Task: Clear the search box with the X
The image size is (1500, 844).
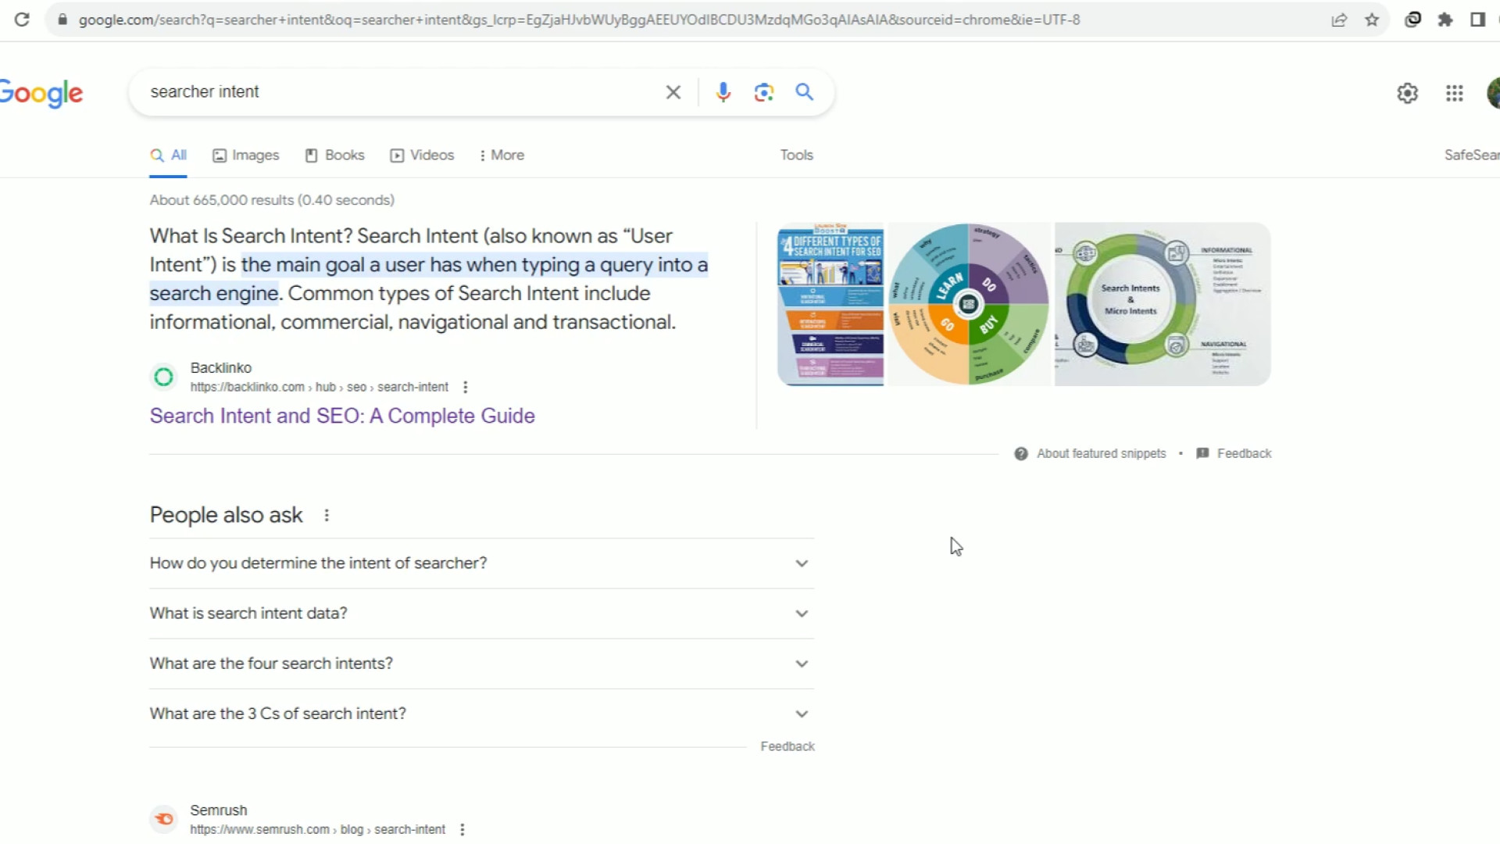Action: 673,92
